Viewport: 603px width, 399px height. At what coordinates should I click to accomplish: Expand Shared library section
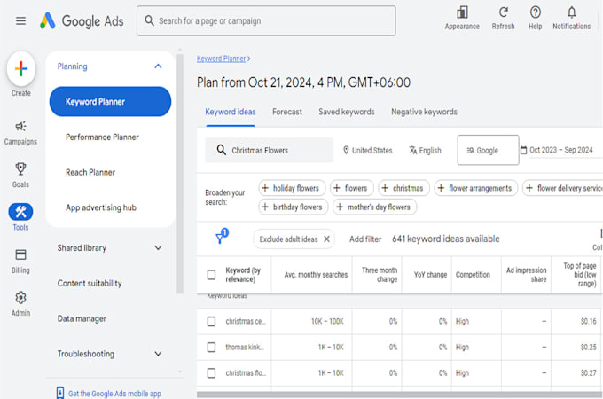158,248
